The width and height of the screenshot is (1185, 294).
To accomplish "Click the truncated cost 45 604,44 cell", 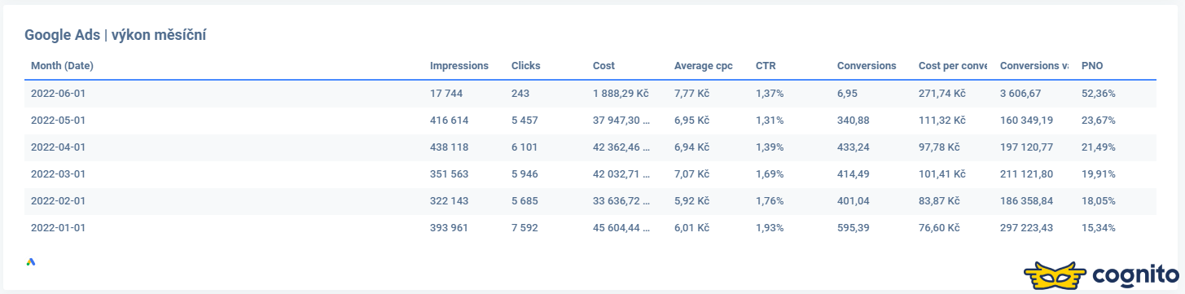I will (621, 228).
